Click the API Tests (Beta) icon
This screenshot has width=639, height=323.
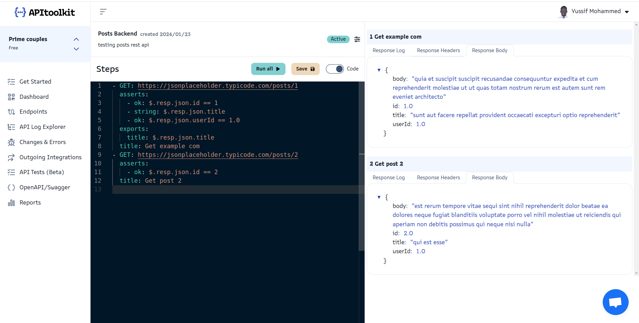(11, 172)
